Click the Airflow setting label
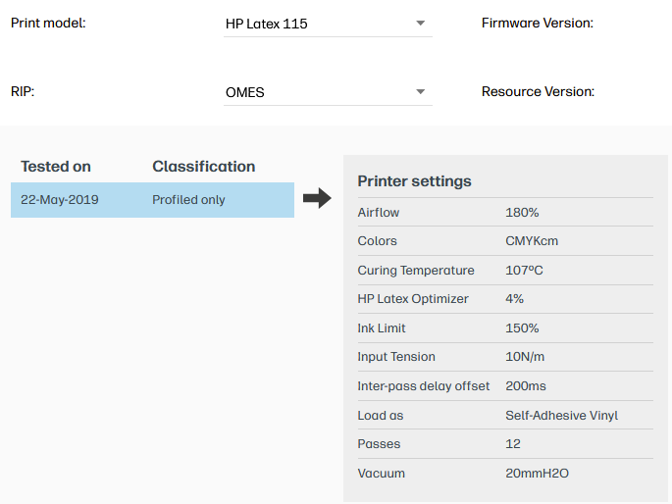The height and width of the screenshot is (504, 672). 379,213
